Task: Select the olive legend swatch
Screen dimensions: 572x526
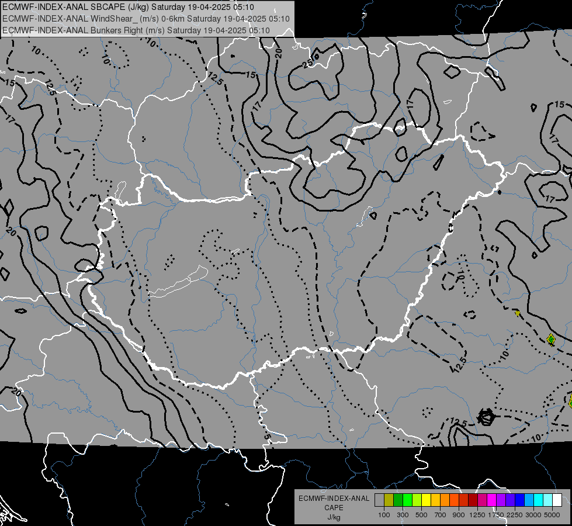Action: click(389, 500)
